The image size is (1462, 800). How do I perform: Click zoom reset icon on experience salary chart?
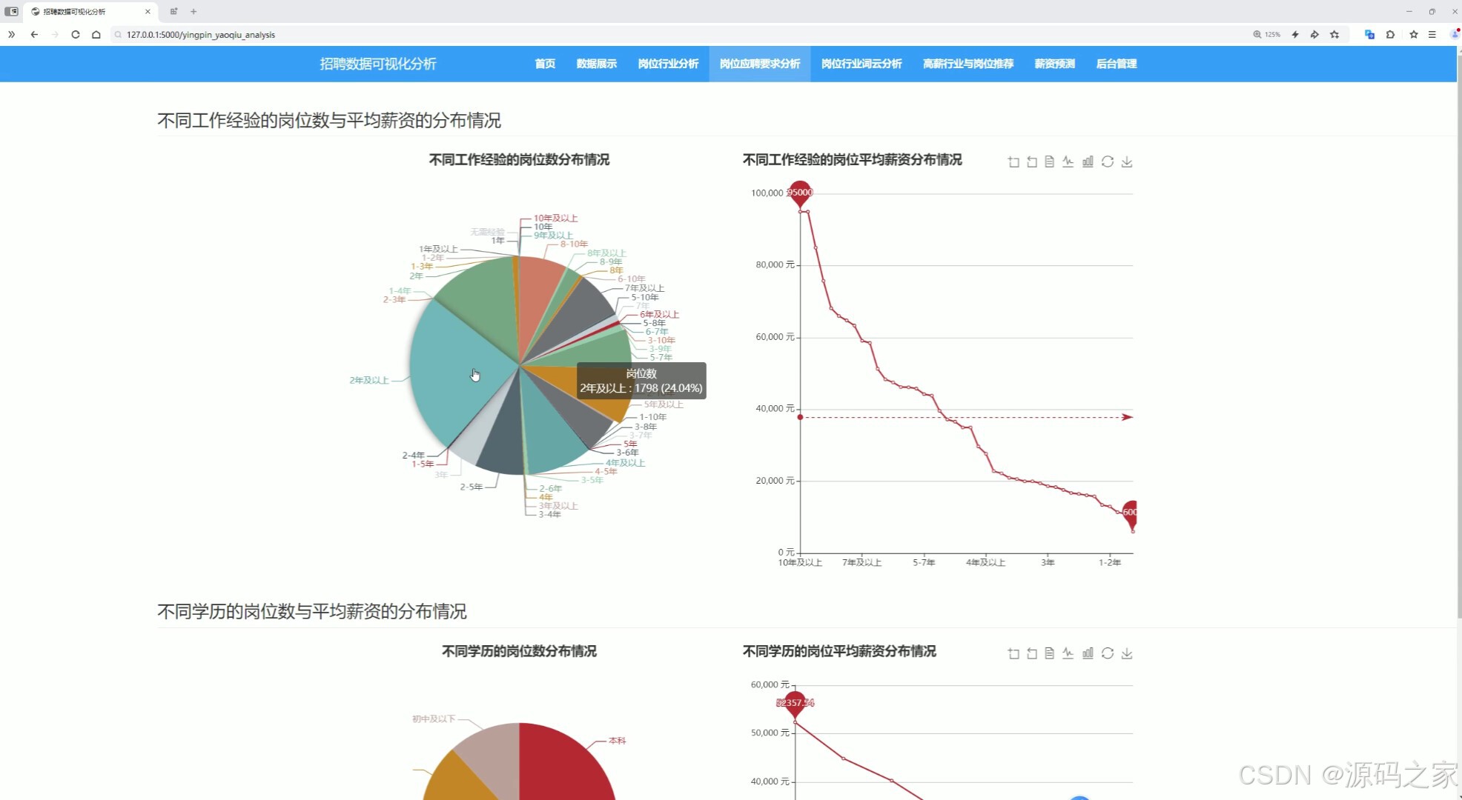[x=1031, y=161]
